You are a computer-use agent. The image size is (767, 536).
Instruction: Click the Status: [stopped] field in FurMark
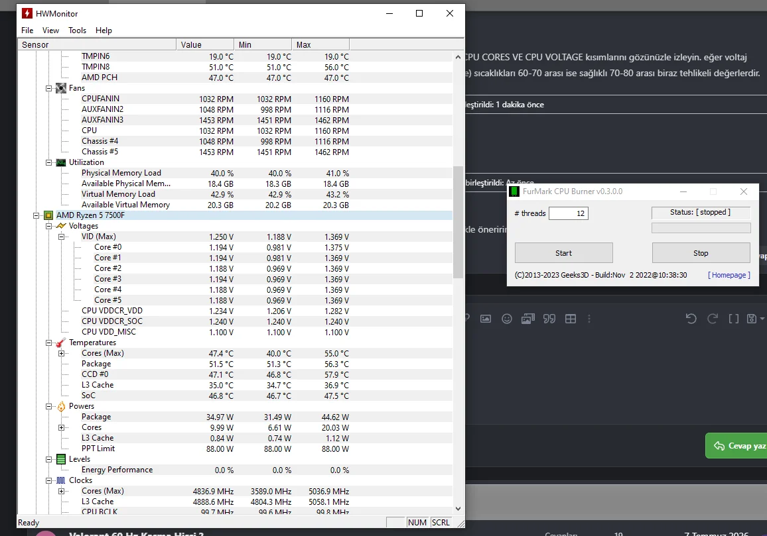(701, 213)
